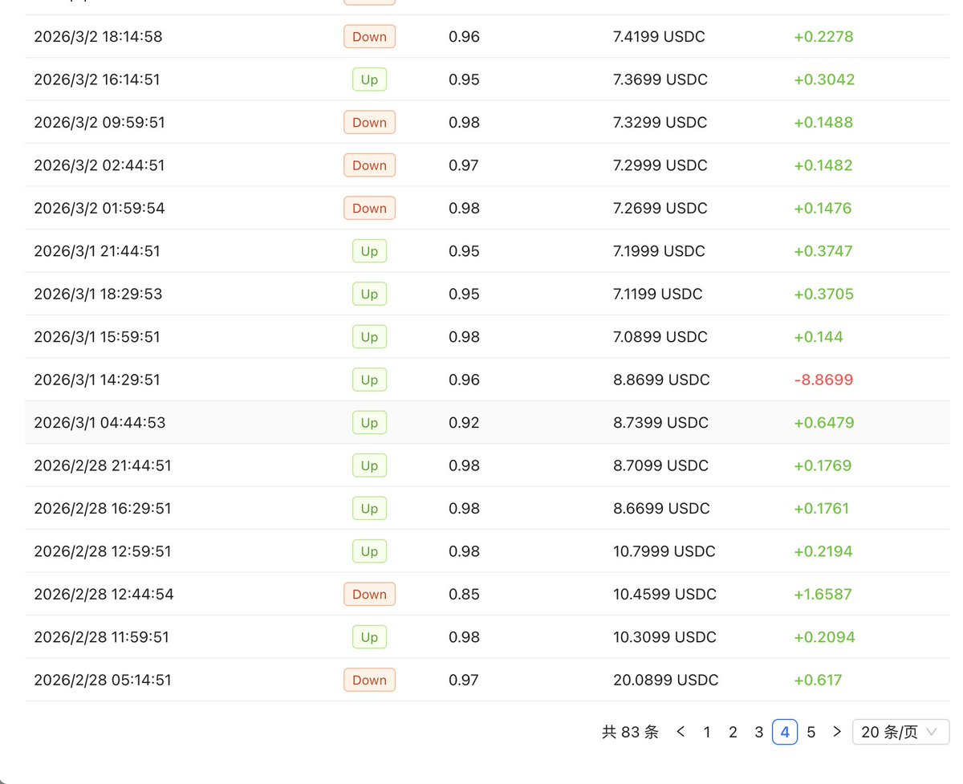Click Down tag in 2026/3/2 02:44:51 row
This screenshot has width=963, height=784.
click(369, 165)
